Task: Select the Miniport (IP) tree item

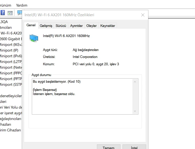Action: pyautogui.click(x=9, y=50)
